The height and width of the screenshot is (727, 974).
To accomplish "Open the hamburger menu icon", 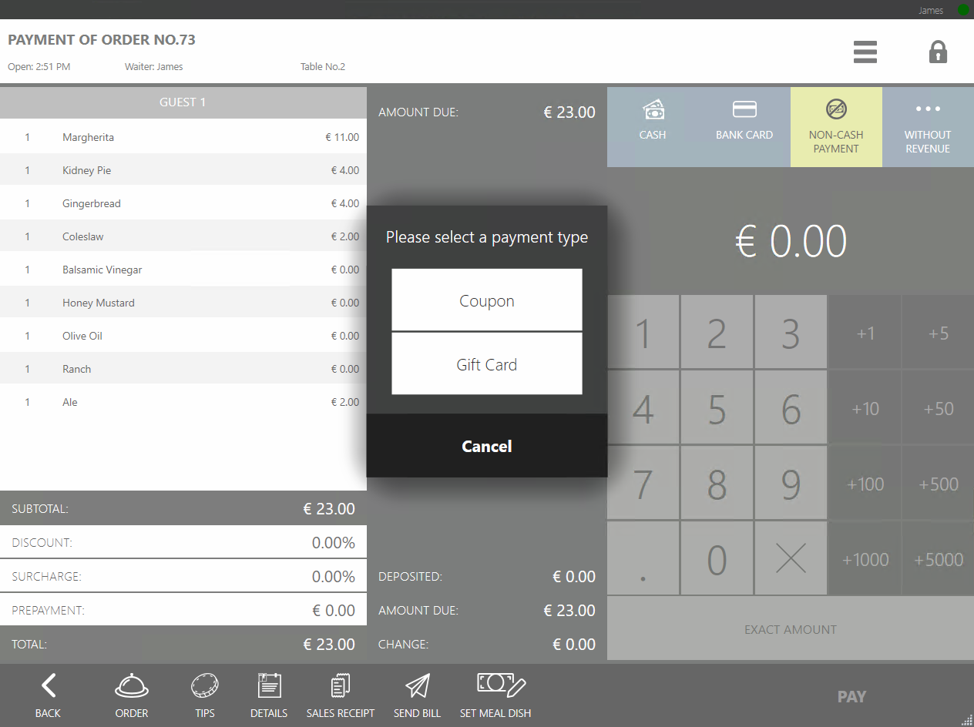I will (x=865, y=52).
